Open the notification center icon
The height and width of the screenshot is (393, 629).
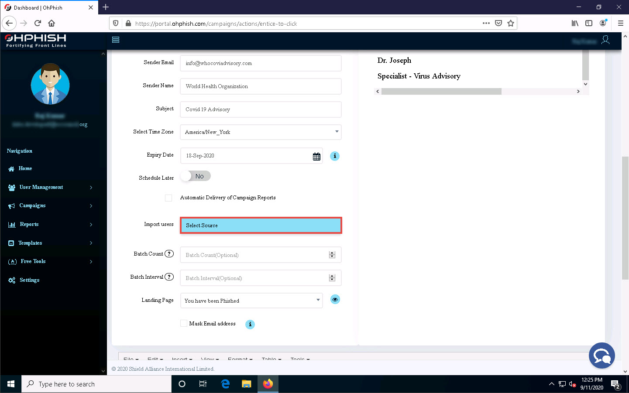(x=616, y=384)
